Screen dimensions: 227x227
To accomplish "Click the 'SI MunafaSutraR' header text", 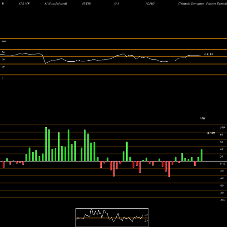I will (x=56, y=4).
